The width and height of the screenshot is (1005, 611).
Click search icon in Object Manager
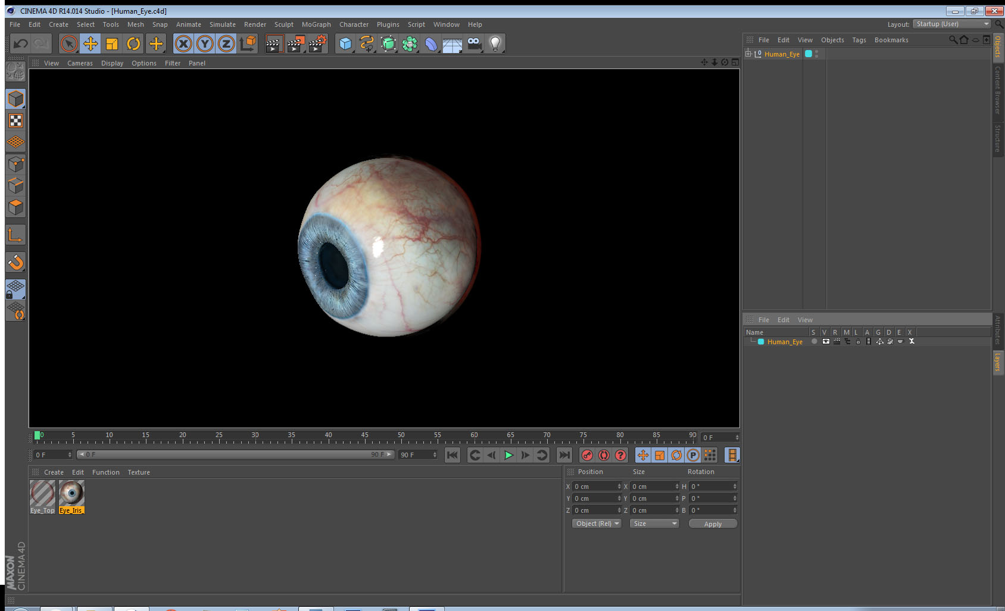tap(953, 40)
